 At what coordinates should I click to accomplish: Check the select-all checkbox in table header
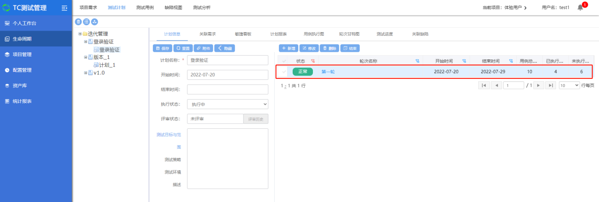(284, 61)
